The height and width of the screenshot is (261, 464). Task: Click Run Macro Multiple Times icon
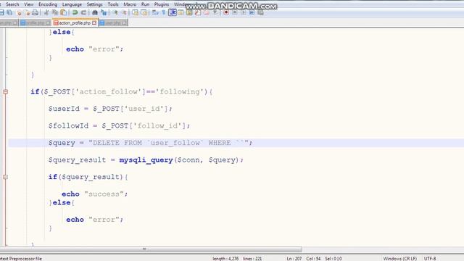coord(252,12)
